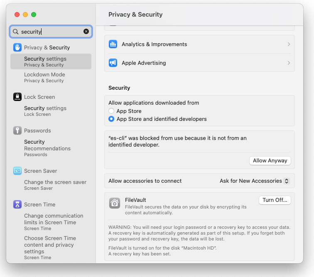Select Change the screen saver result
This screenshot has width=314, height=277.
[x=51, y=185]
